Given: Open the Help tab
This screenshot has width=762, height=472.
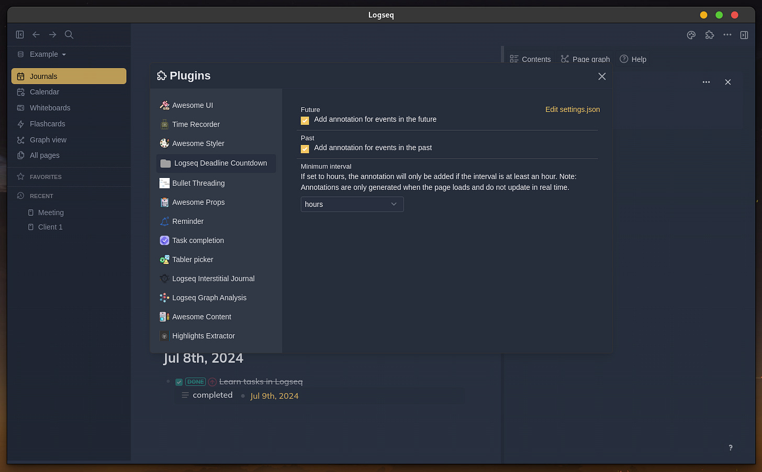Looking at the screenshot, I should [633, 59].
